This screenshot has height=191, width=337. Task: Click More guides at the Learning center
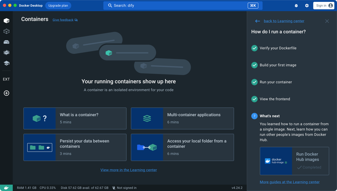point(290,182)
